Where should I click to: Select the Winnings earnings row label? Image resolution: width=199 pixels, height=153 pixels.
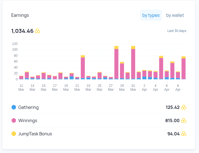(x=28, y=120)
